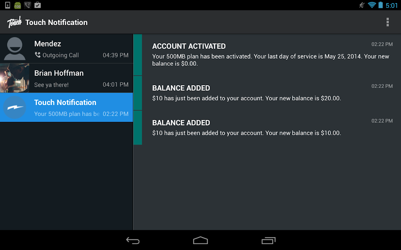Tap the Wi-Fi status icon
The width and height of the screenshot is (401, 250).
coord(372,5)
